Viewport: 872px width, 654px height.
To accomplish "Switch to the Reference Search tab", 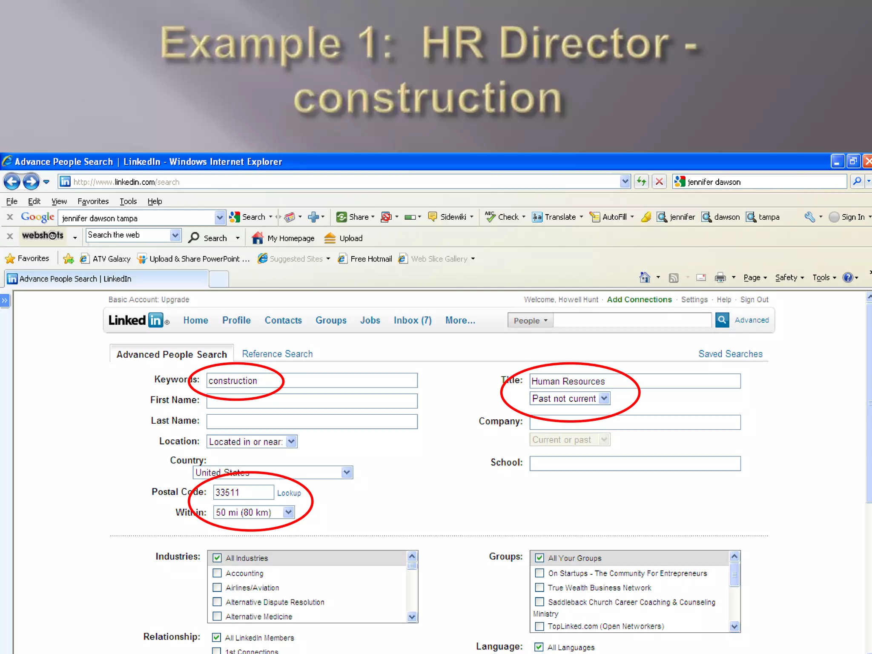I will pyautogui.click(x=277, y=354).
